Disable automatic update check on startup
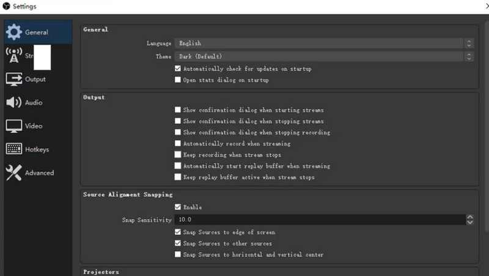Image resolution: width=489 pixels, height=276 pixels. click(178, 69)
